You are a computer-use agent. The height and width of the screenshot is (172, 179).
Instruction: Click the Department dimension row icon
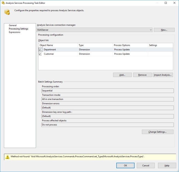tap(40, 50)
